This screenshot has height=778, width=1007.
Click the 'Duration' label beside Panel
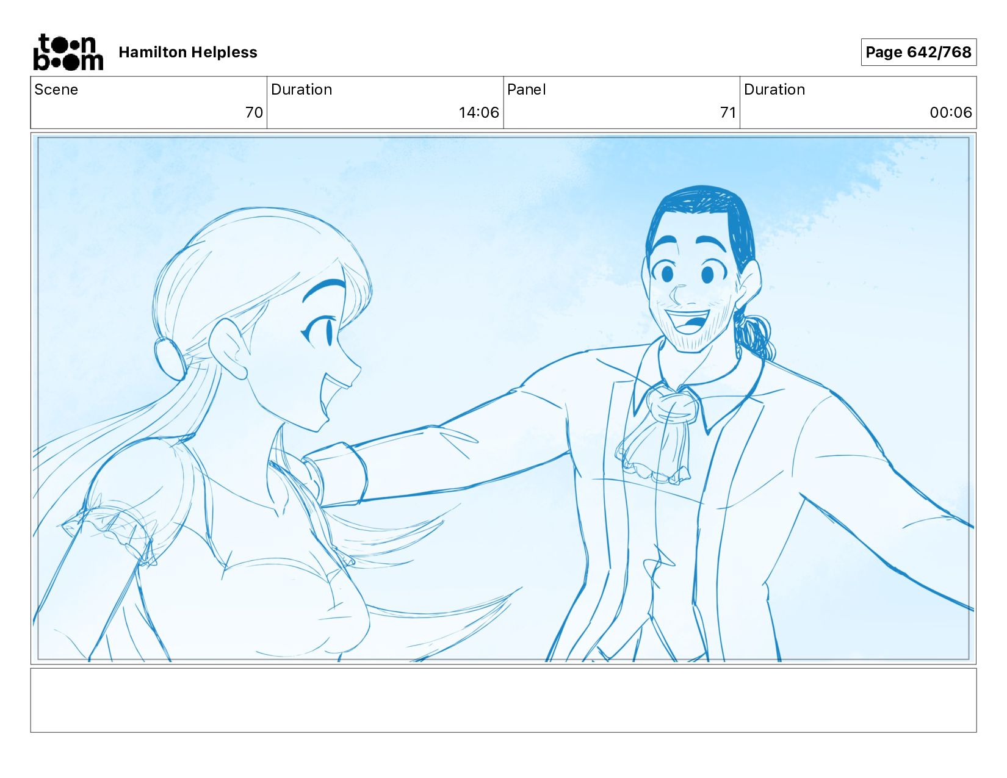click(x=774, y=90)
